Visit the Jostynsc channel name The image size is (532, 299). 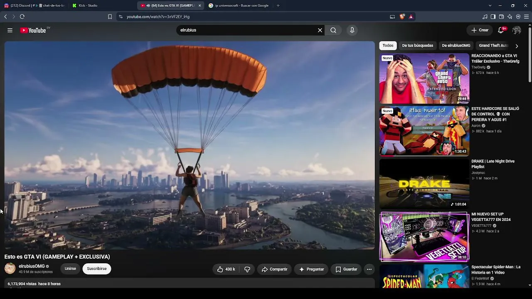[x=478, y=173]
